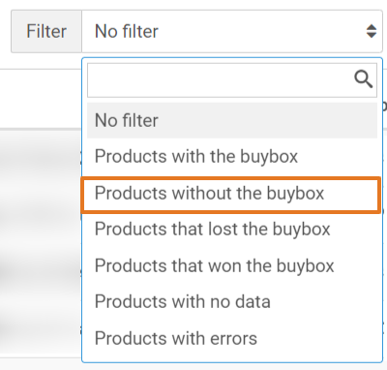Click the Filter label addon
Viewport: 387px width, 370px height.
(x=46, y=31)
